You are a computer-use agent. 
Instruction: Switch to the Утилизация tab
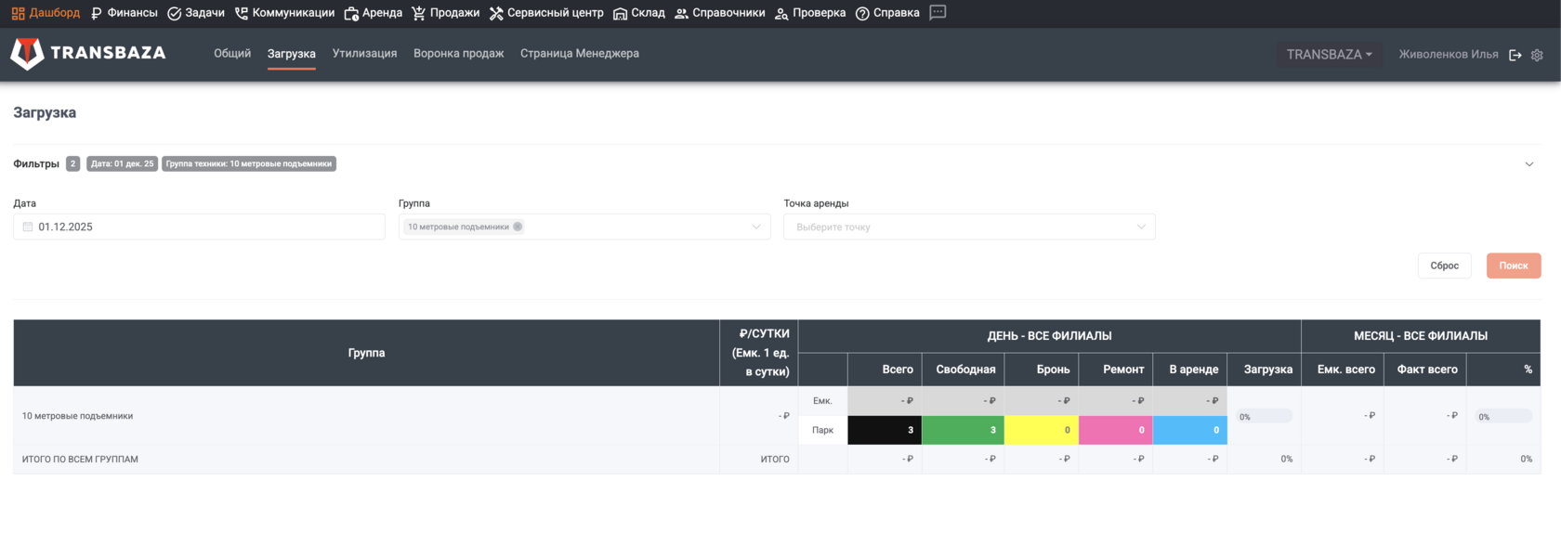tap(364, 54)
